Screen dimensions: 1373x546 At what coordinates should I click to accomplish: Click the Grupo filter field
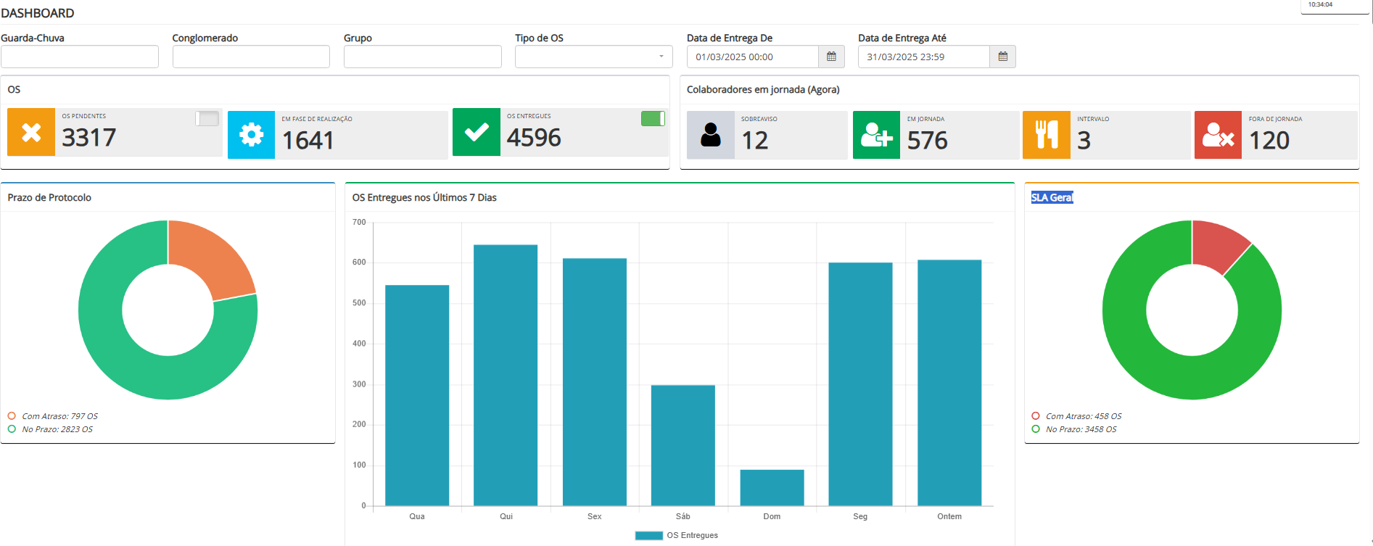tap(422, 57)
